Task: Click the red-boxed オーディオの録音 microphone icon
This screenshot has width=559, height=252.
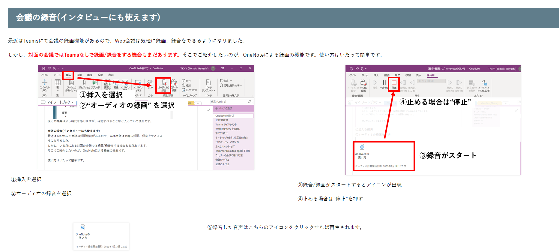Action: click(x=164, y=83)
